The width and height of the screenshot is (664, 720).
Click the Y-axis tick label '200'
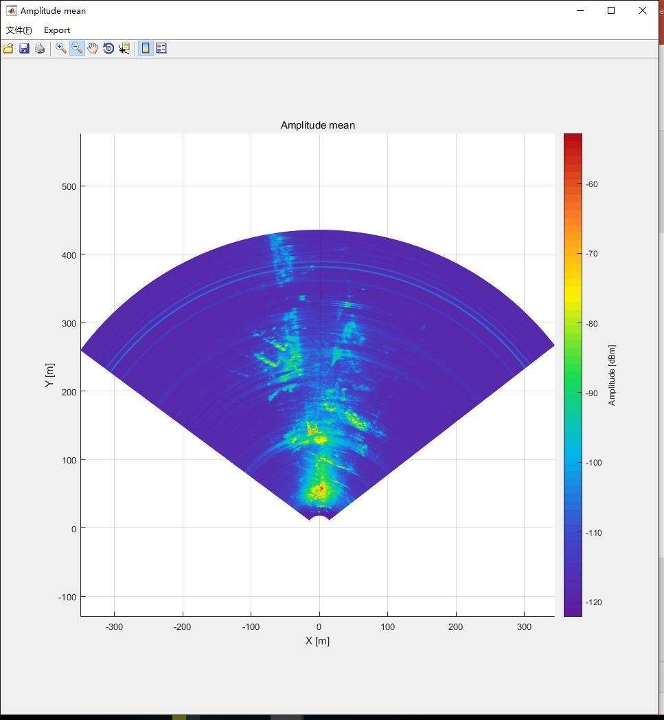(x=69, y=392)
